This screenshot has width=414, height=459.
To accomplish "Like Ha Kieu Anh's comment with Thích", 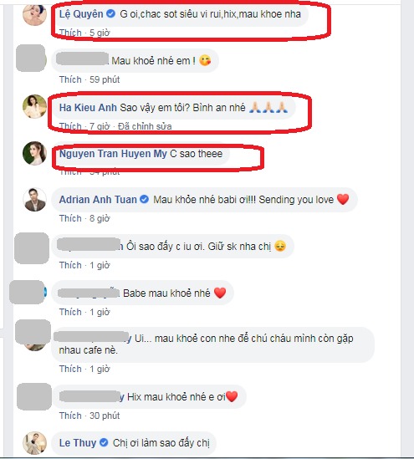I will pos(70,126).
